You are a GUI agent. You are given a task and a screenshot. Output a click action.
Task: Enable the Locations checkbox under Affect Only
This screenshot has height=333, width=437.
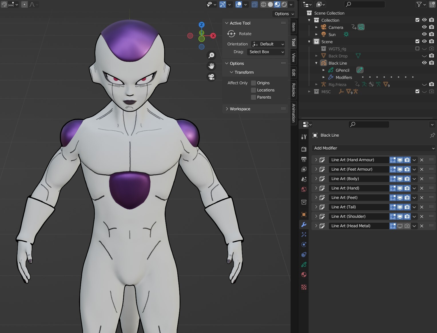click(x=253, y=90)
